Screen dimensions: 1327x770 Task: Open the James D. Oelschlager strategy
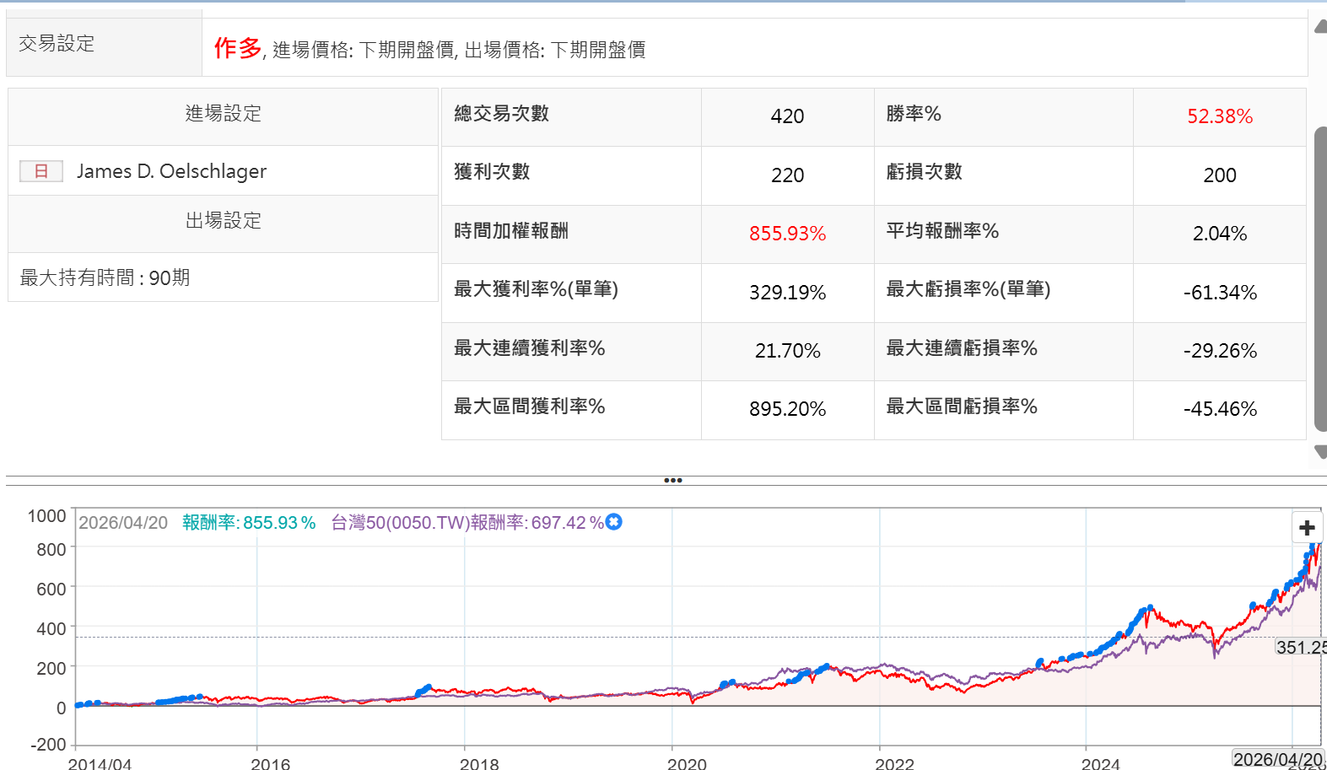coord(171,171)
